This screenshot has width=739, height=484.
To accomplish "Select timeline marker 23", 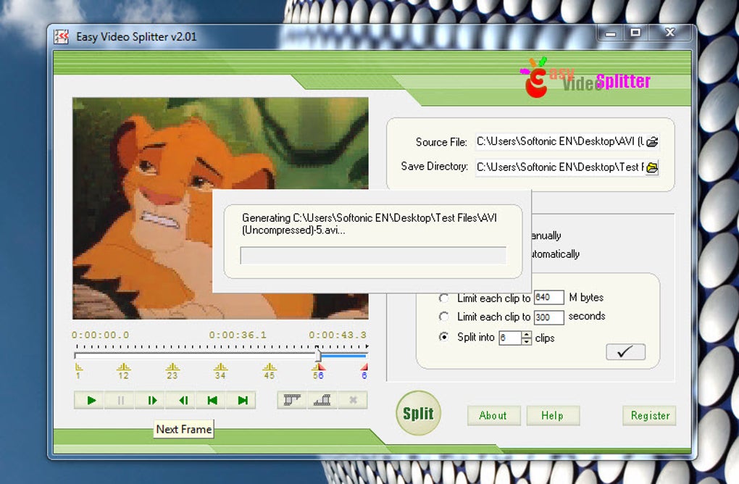I will point(172,371).
